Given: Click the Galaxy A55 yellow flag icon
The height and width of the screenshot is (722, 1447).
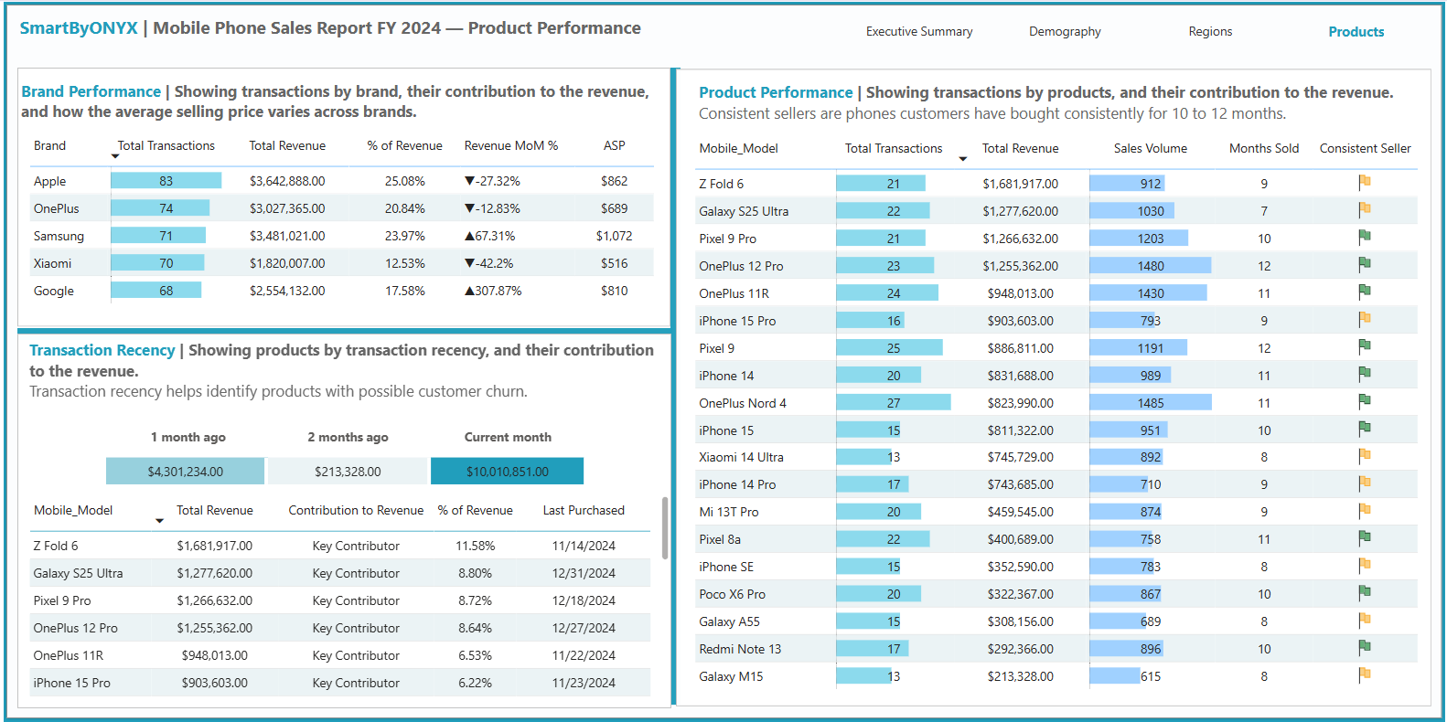Looking at the screenshot, I should (1365, 620).
